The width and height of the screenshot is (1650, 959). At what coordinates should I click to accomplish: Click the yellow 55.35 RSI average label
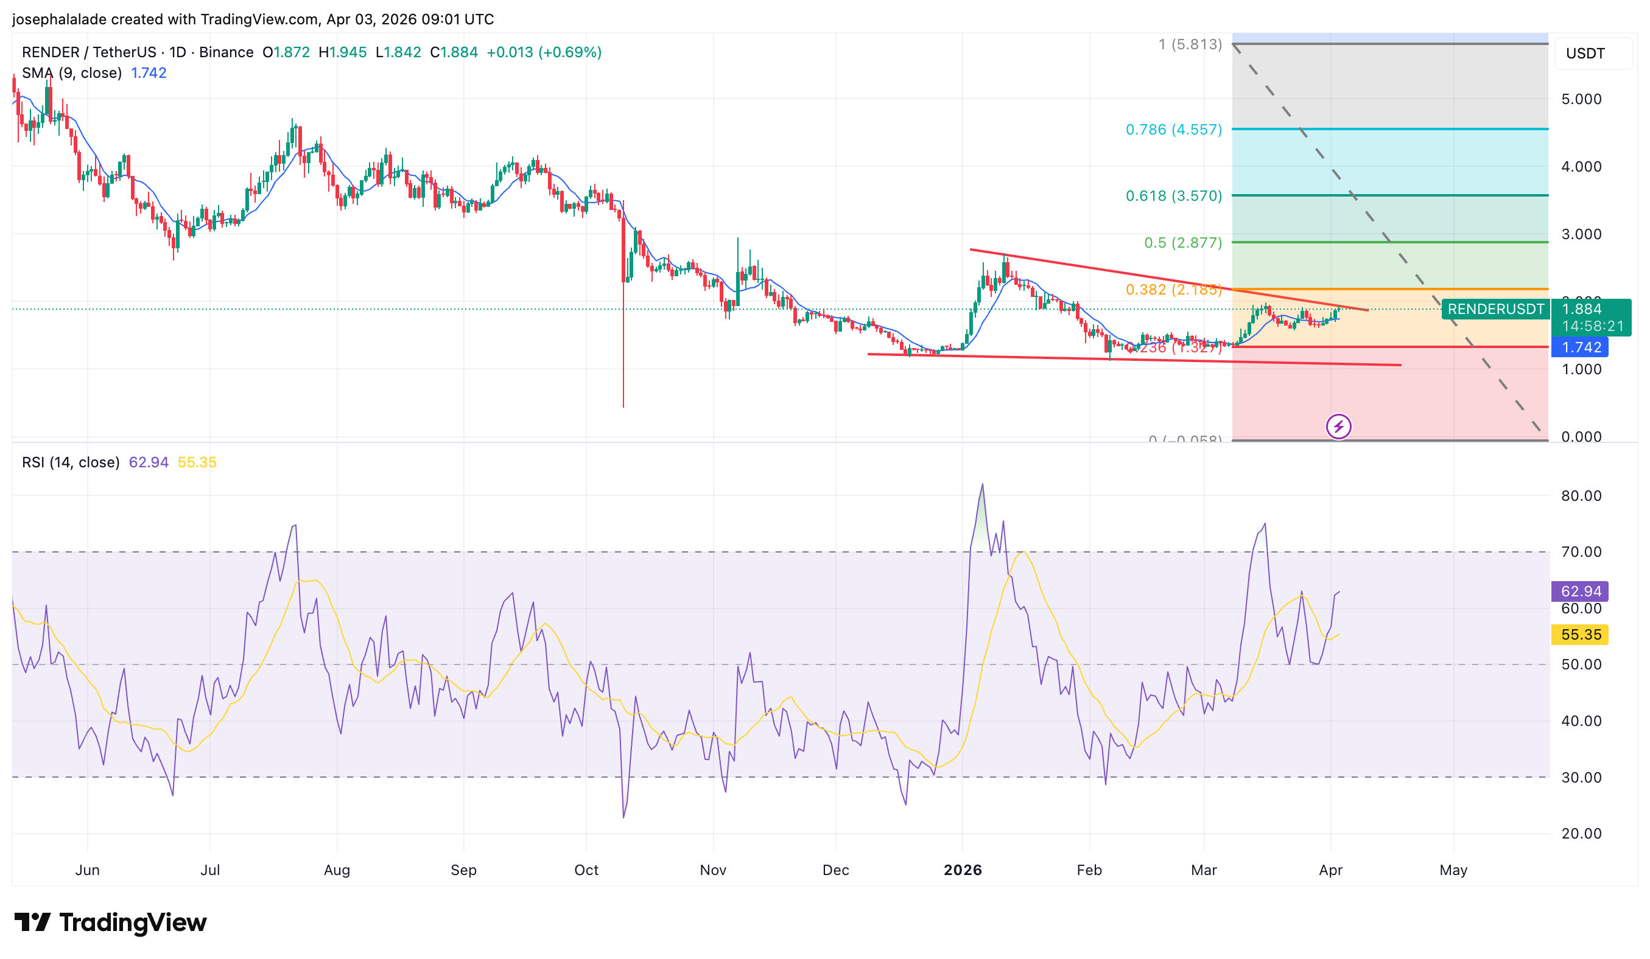point(1580,635)
